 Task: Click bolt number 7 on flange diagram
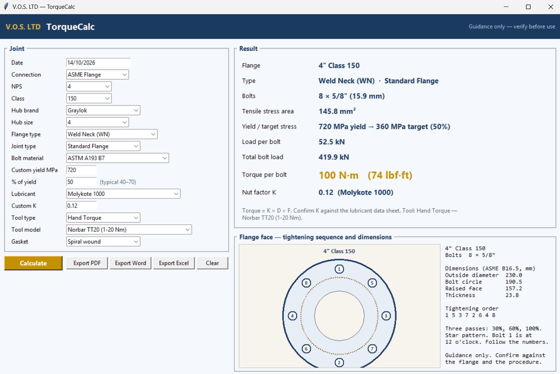[x=372, y=349]
